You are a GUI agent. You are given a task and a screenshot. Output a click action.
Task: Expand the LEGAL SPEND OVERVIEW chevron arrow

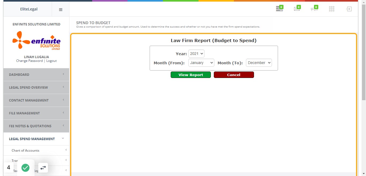64,87
